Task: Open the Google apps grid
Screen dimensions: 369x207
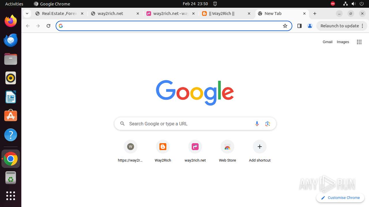Action: 359,42
